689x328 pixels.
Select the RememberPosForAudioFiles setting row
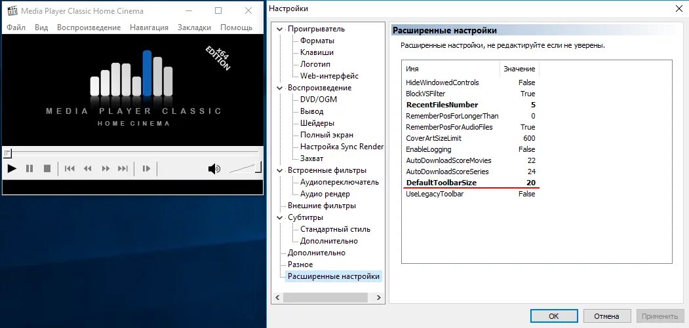pos(471,127)
